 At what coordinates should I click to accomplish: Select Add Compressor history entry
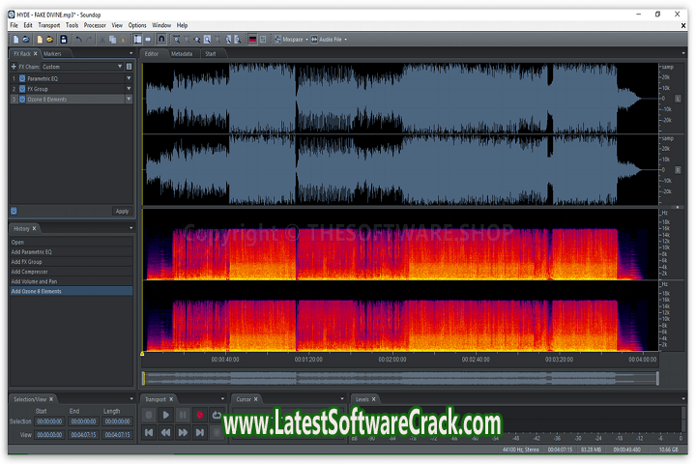(31, 272)
